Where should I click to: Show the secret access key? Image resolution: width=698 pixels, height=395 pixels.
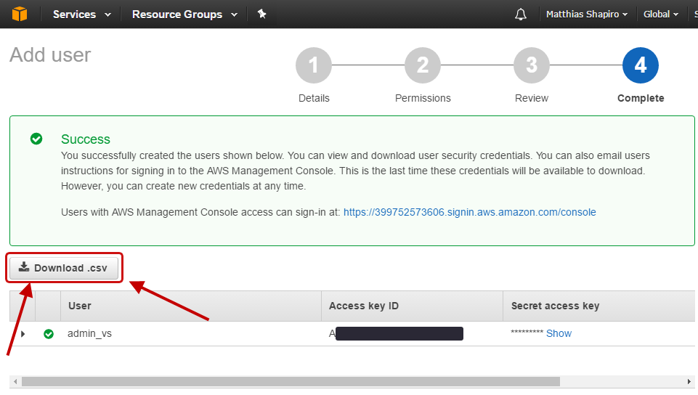click(x=559, y=333)
